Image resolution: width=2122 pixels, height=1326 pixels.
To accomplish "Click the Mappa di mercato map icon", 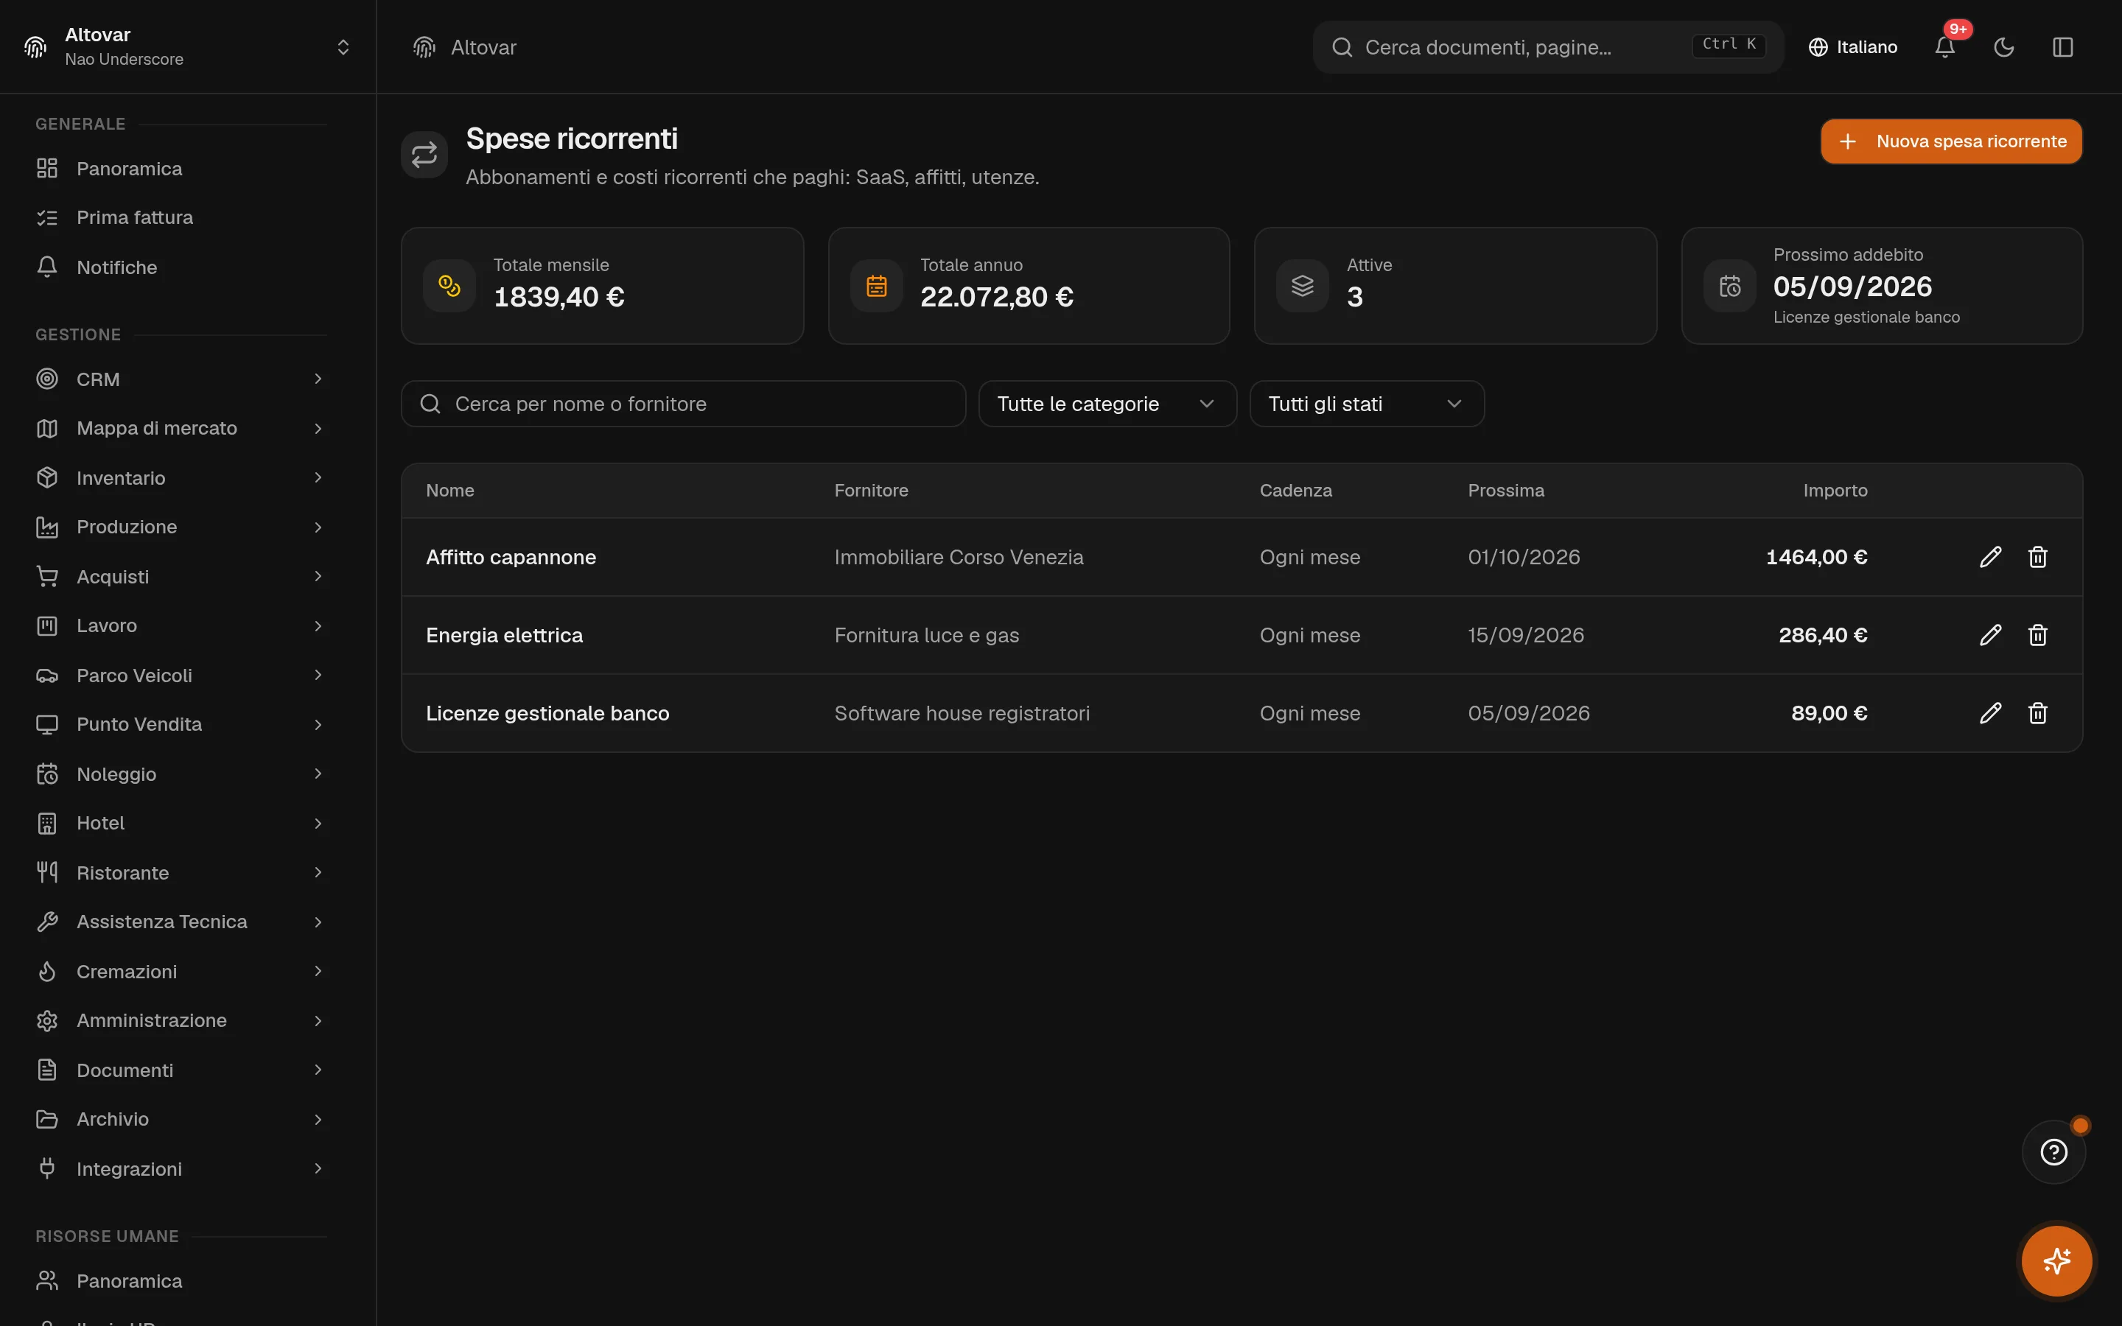I will point(47,428).
